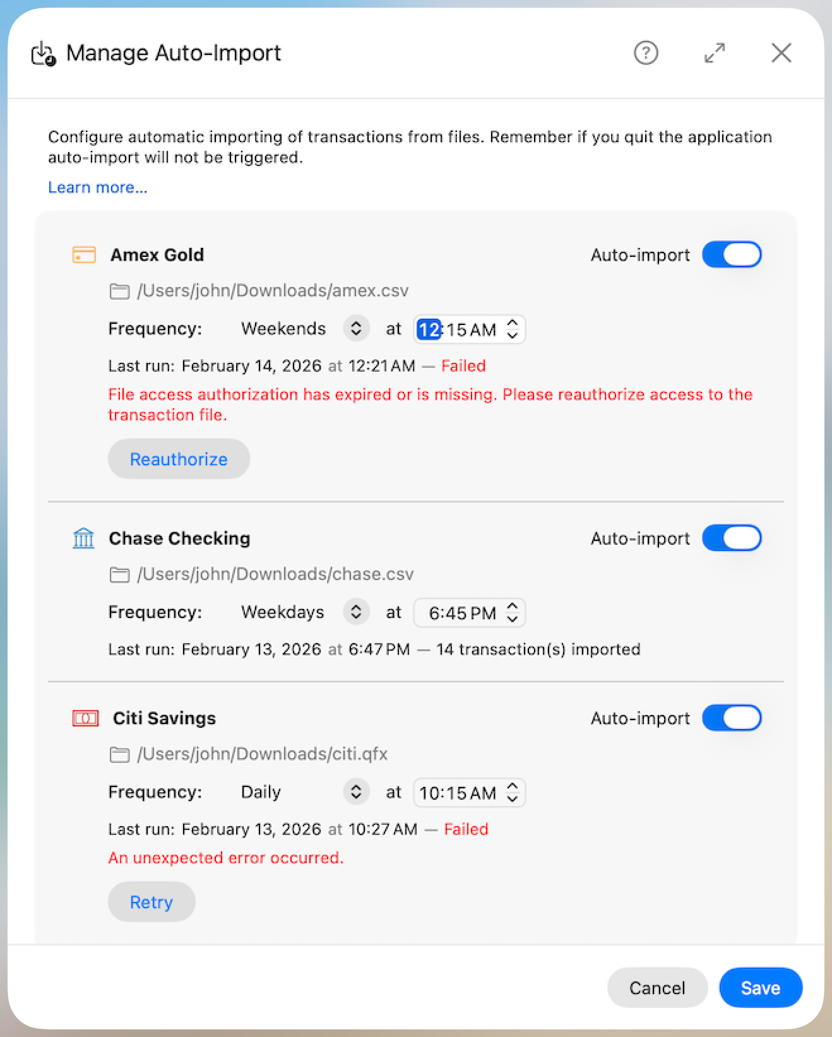This screenshot has height=1037, width=832.
Task: Disable Auto-import for Amex Gold
Action: [732, 254]
